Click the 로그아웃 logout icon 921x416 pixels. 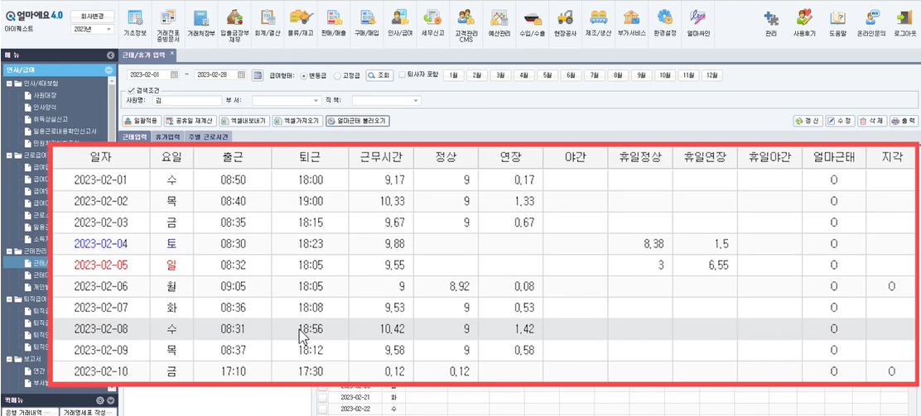click(x=904, y=22)
